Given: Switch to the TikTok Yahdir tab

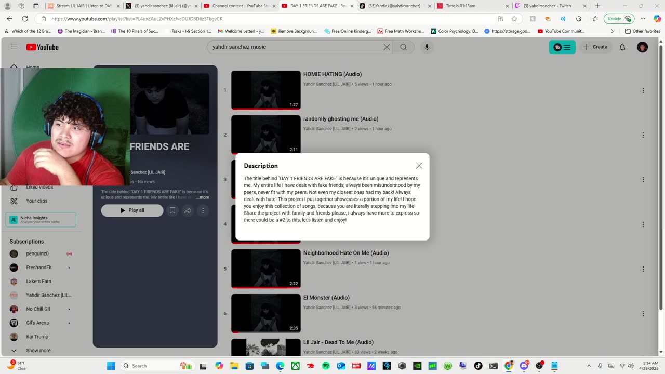Looking at the screenshot, I should (x=395, y=6).
